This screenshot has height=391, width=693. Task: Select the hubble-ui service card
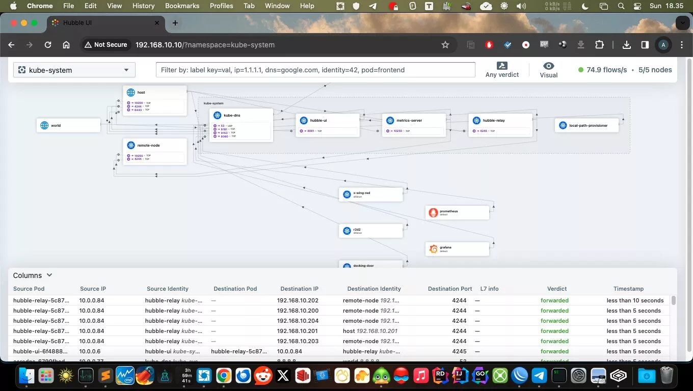328,125
